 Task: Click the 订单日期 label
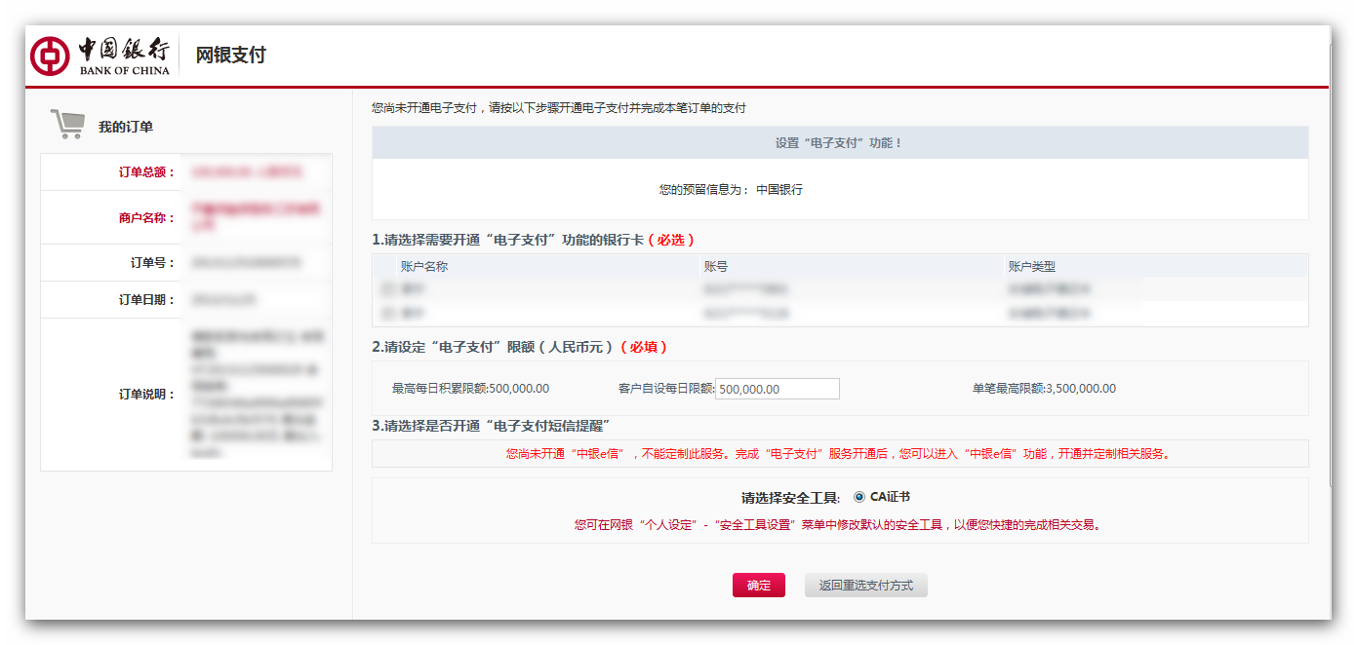coord(146,300)
